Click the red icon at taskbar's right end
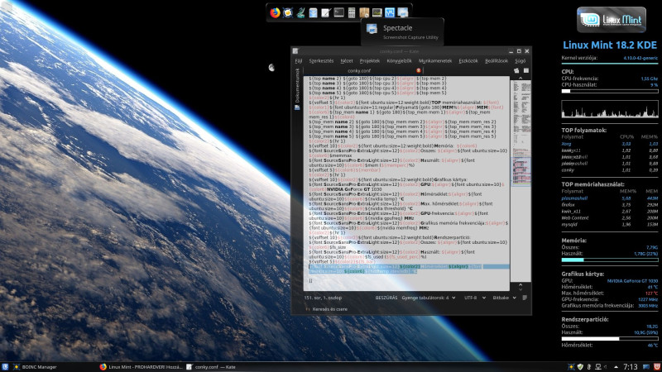Screen dimensions: 662x372 pyautogui.click(x=657, y=367)
